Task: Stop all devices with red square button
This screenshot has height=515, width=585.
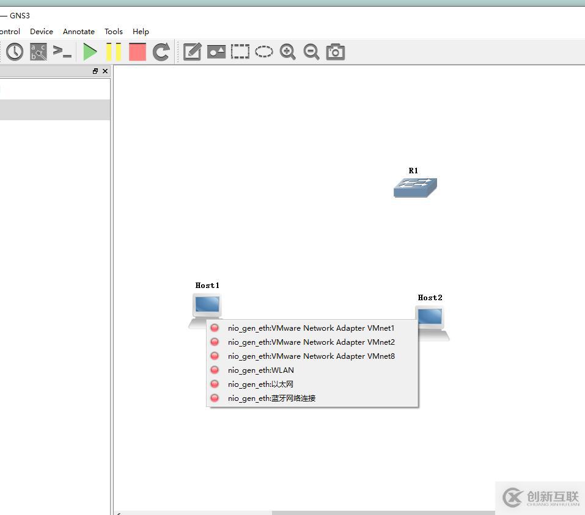Action: [x=138, y=52]
